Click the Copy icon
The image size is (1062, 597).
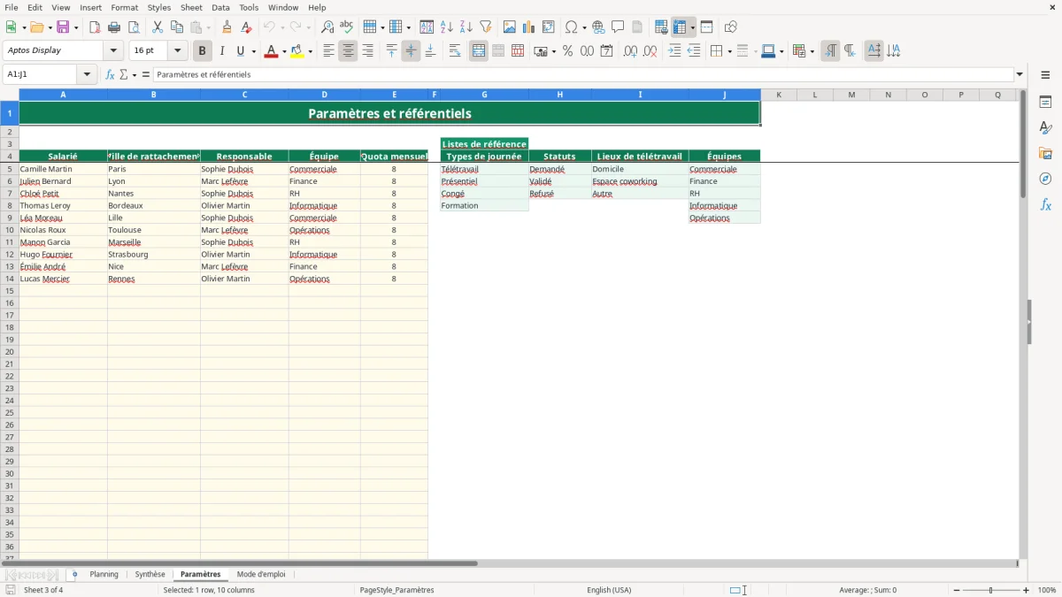click(177, 27)
